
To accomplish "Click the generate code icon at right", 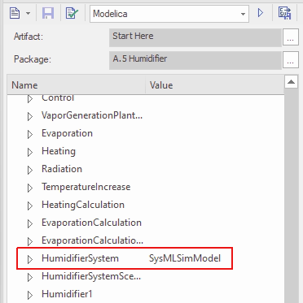I will tap(284, 13).
